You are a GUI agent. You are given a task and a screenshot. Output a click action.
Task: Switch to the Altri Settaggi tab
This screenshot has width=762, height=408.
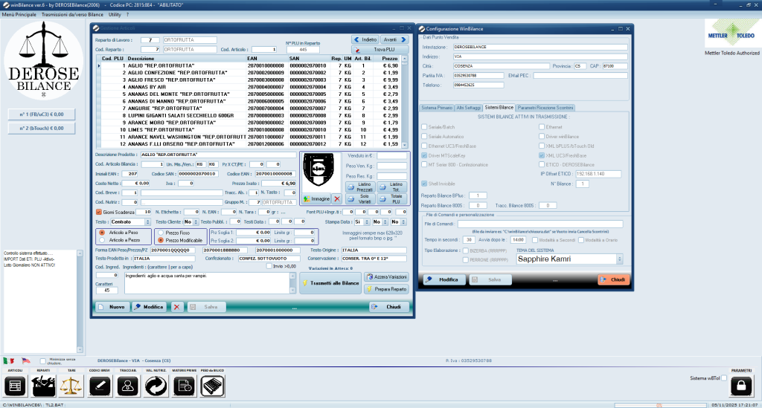point(468,108)
